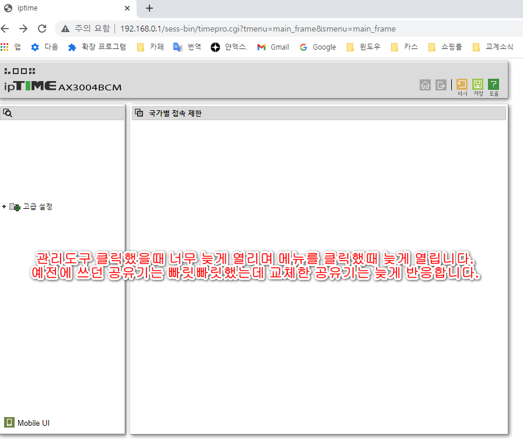
Task: Open the 쇼핑몰 bookmark folder
Action: [445, 47]
